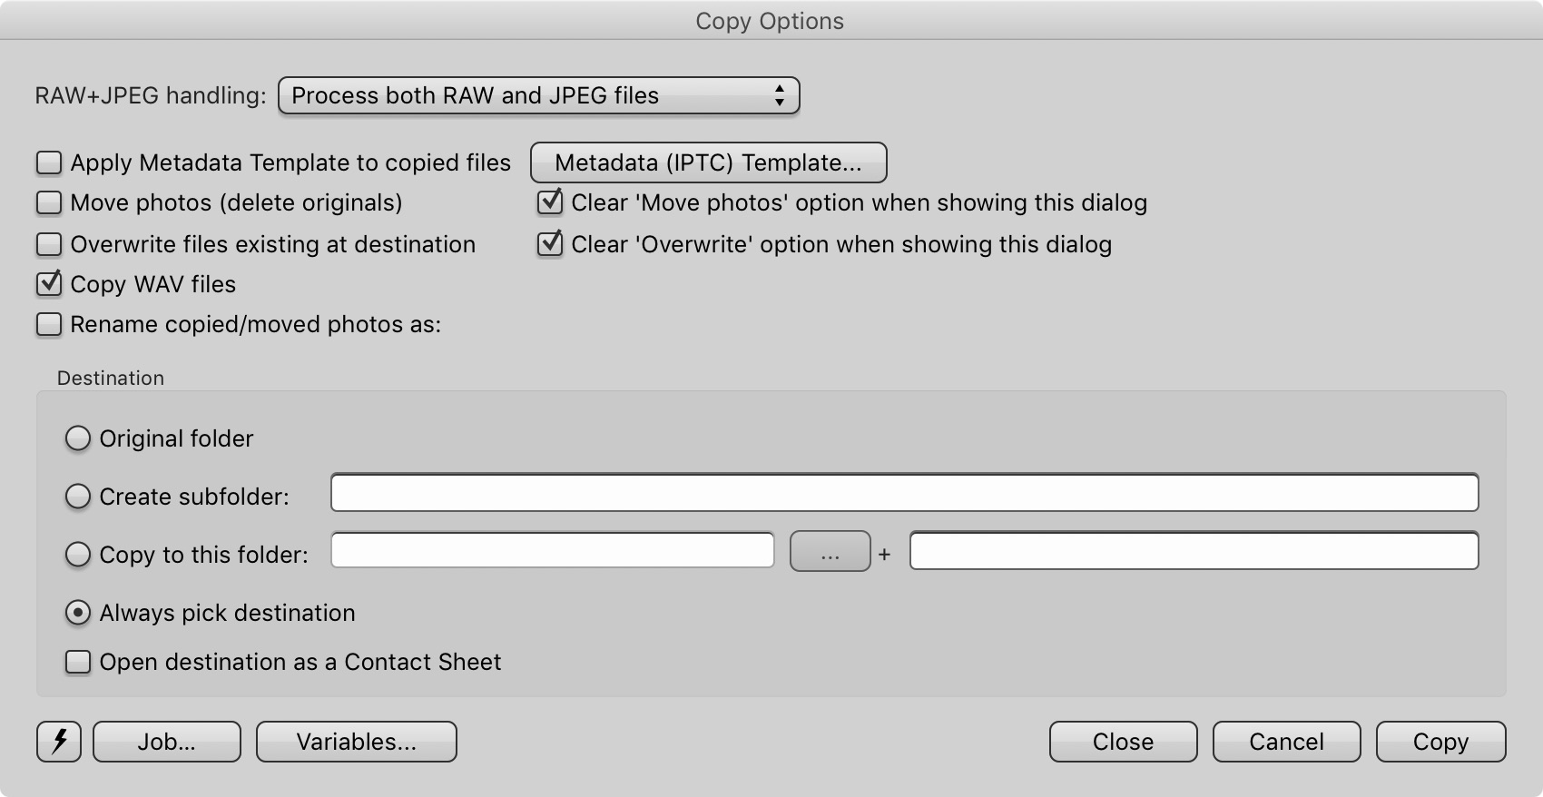
Task: Focus the Copy to this folder path field
Action: (553, 550)
